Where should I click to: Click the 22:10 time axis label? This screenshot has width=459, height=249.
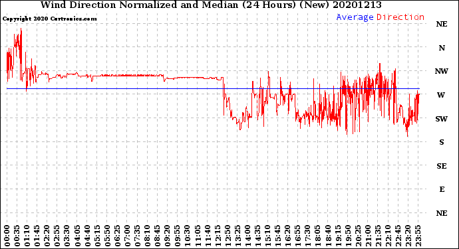tap(388, 235)
